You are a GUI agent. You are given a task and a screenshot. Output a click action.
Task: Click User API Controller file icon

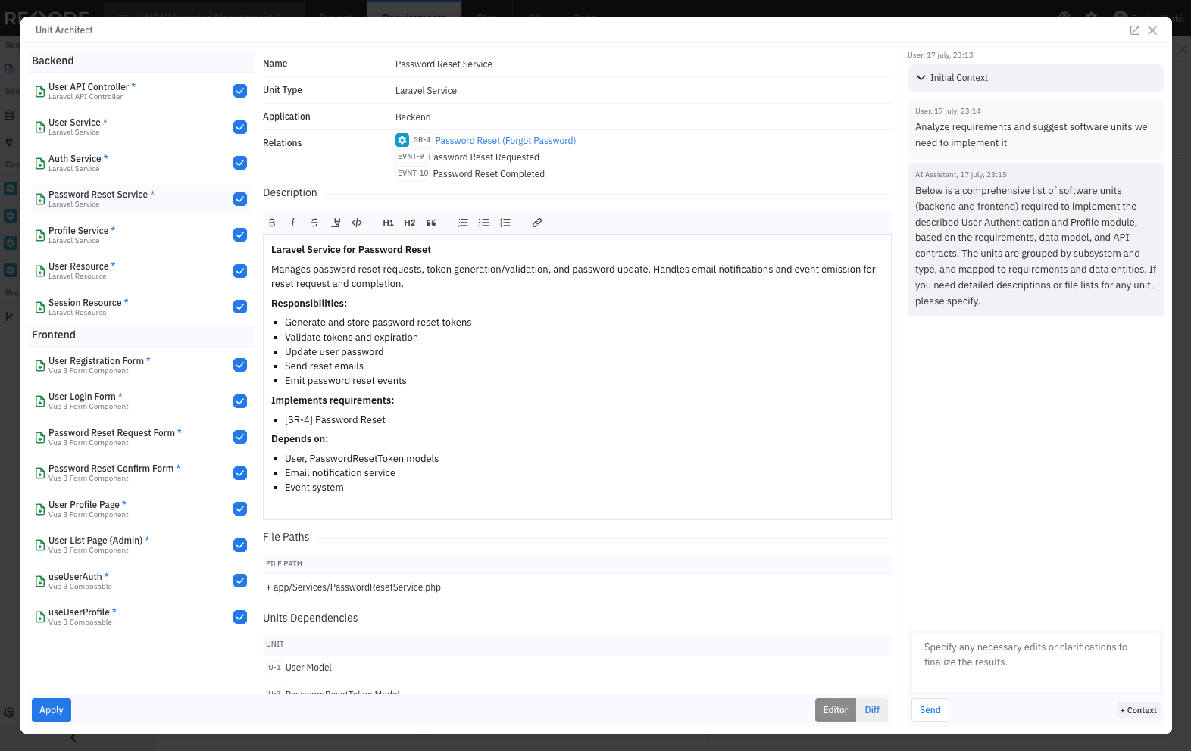click(40, 92)
